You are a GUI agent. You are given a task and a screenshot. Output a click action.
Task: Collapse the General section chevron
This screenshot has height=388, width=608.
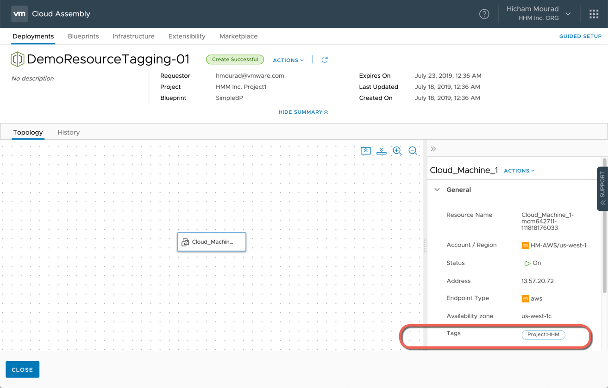tap(437, 190)
